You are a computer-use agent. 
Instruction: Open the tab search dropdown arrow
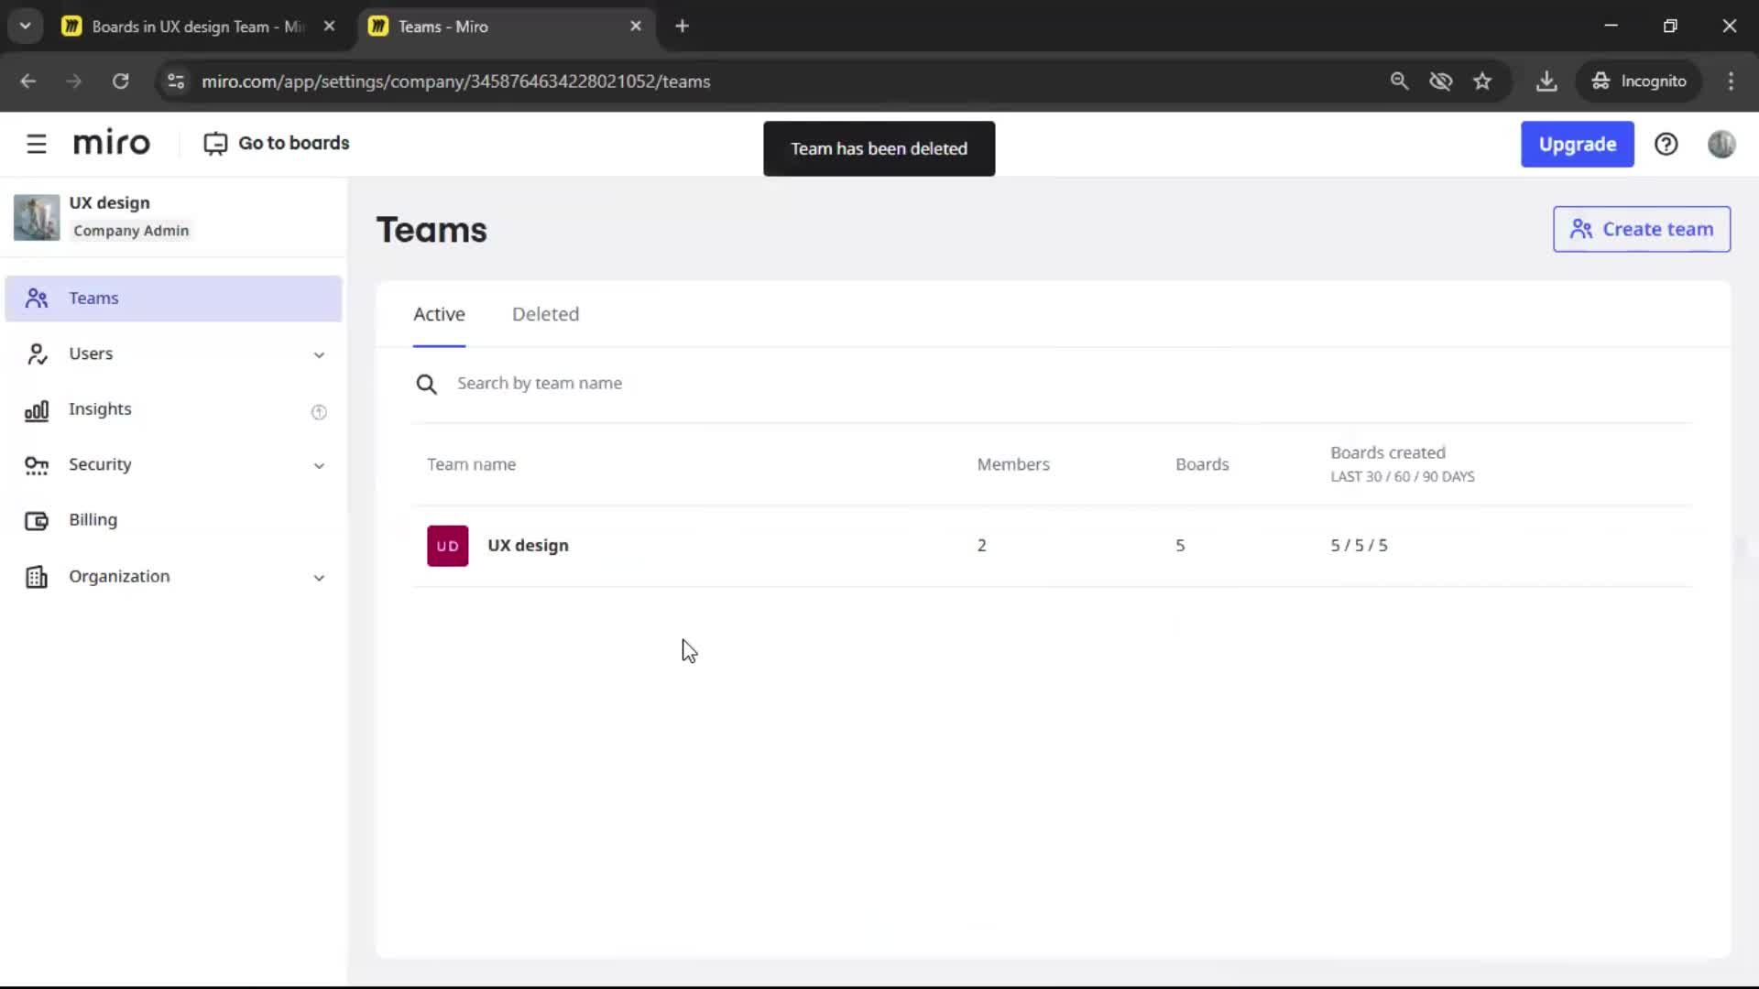(x=25, y=27)
